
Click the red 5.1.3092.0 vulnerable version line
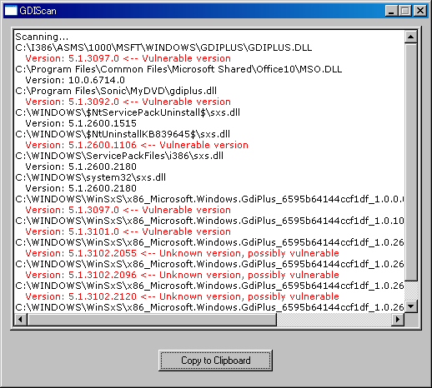tap(128, 102)
